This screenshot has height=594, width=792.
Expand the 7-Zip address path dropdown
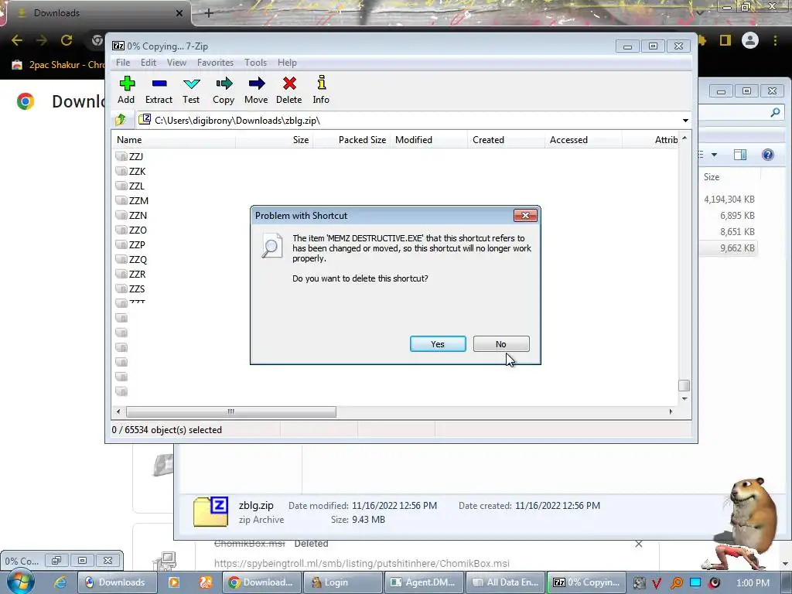click(x=685, y=120)
